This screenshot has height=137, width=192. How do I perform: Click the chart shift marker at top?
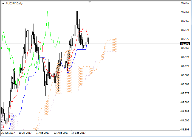pyautogui.click(x=90, y=2)
